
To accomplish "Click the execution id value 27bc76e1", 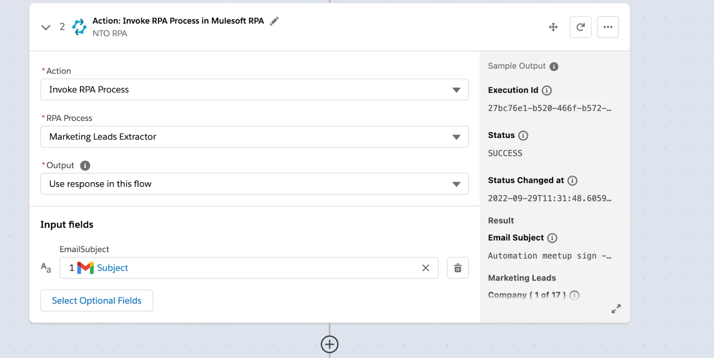I will point(550,108).
